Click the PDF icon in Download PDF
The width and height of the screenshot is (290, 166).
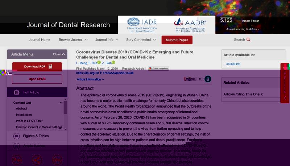coord(50,67)
